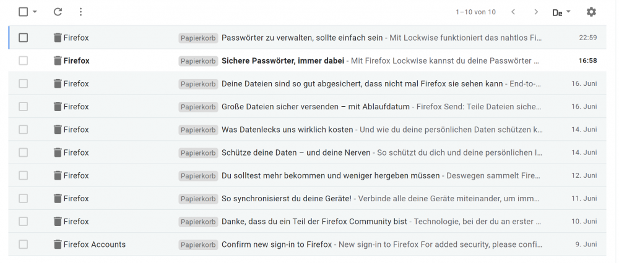Image resolution: width=619 pixels, height=263 pixels.
Task: Check the box for 'Was Datenlecks uns wirklich kosten'
Action: click(x=24, y=130)
